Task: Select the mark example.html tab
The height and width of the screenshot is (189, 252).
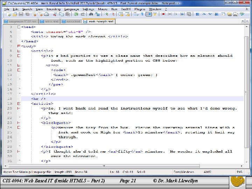Action: [99, 21]
